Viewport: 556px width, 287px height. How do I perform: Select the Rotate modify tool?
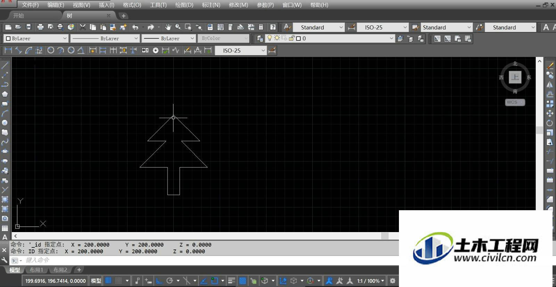[550, 123]
